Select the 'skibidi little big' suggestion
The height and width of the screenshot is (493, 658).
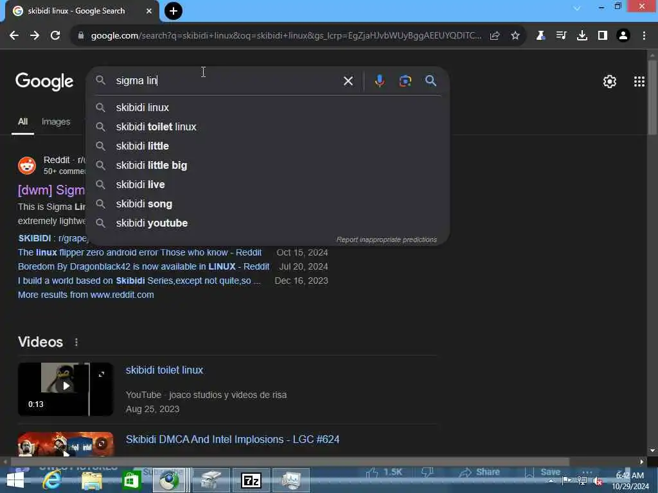[268, 166]
